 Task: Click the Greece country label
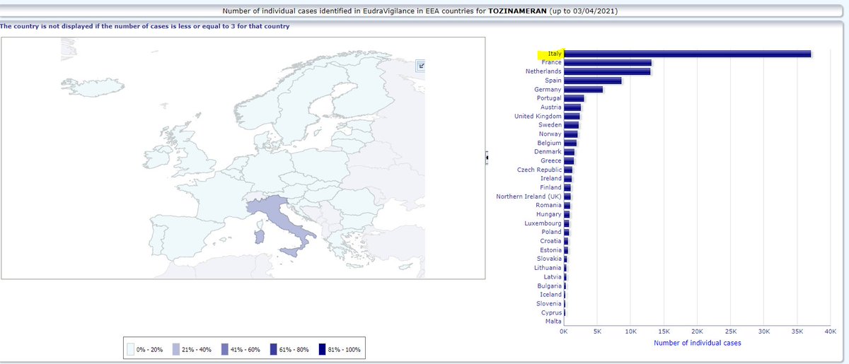click(550, 160)
